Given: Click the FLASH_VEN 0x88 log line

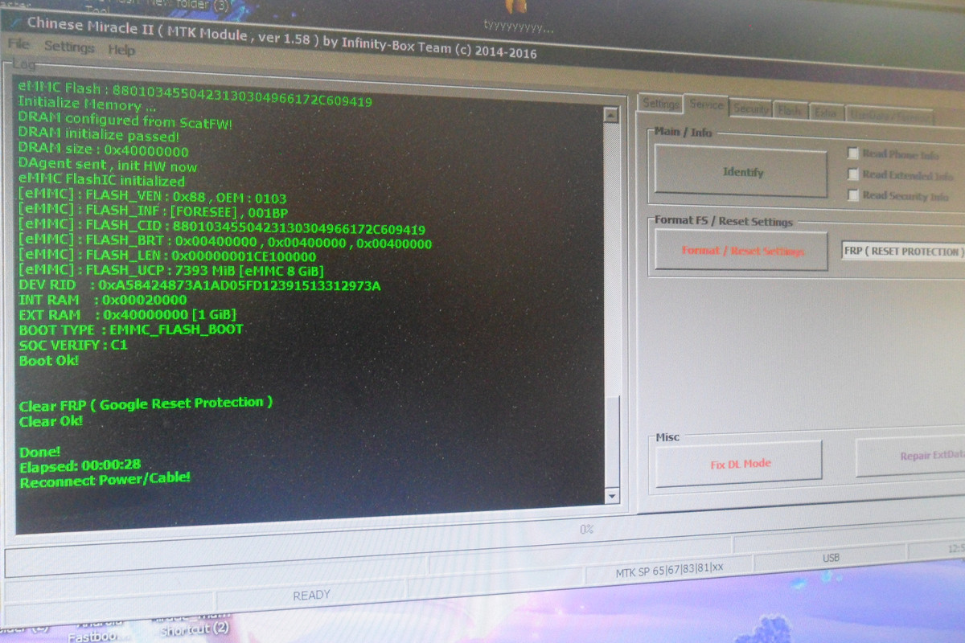Looking at the screenshot, I should (x=152, y=197).
